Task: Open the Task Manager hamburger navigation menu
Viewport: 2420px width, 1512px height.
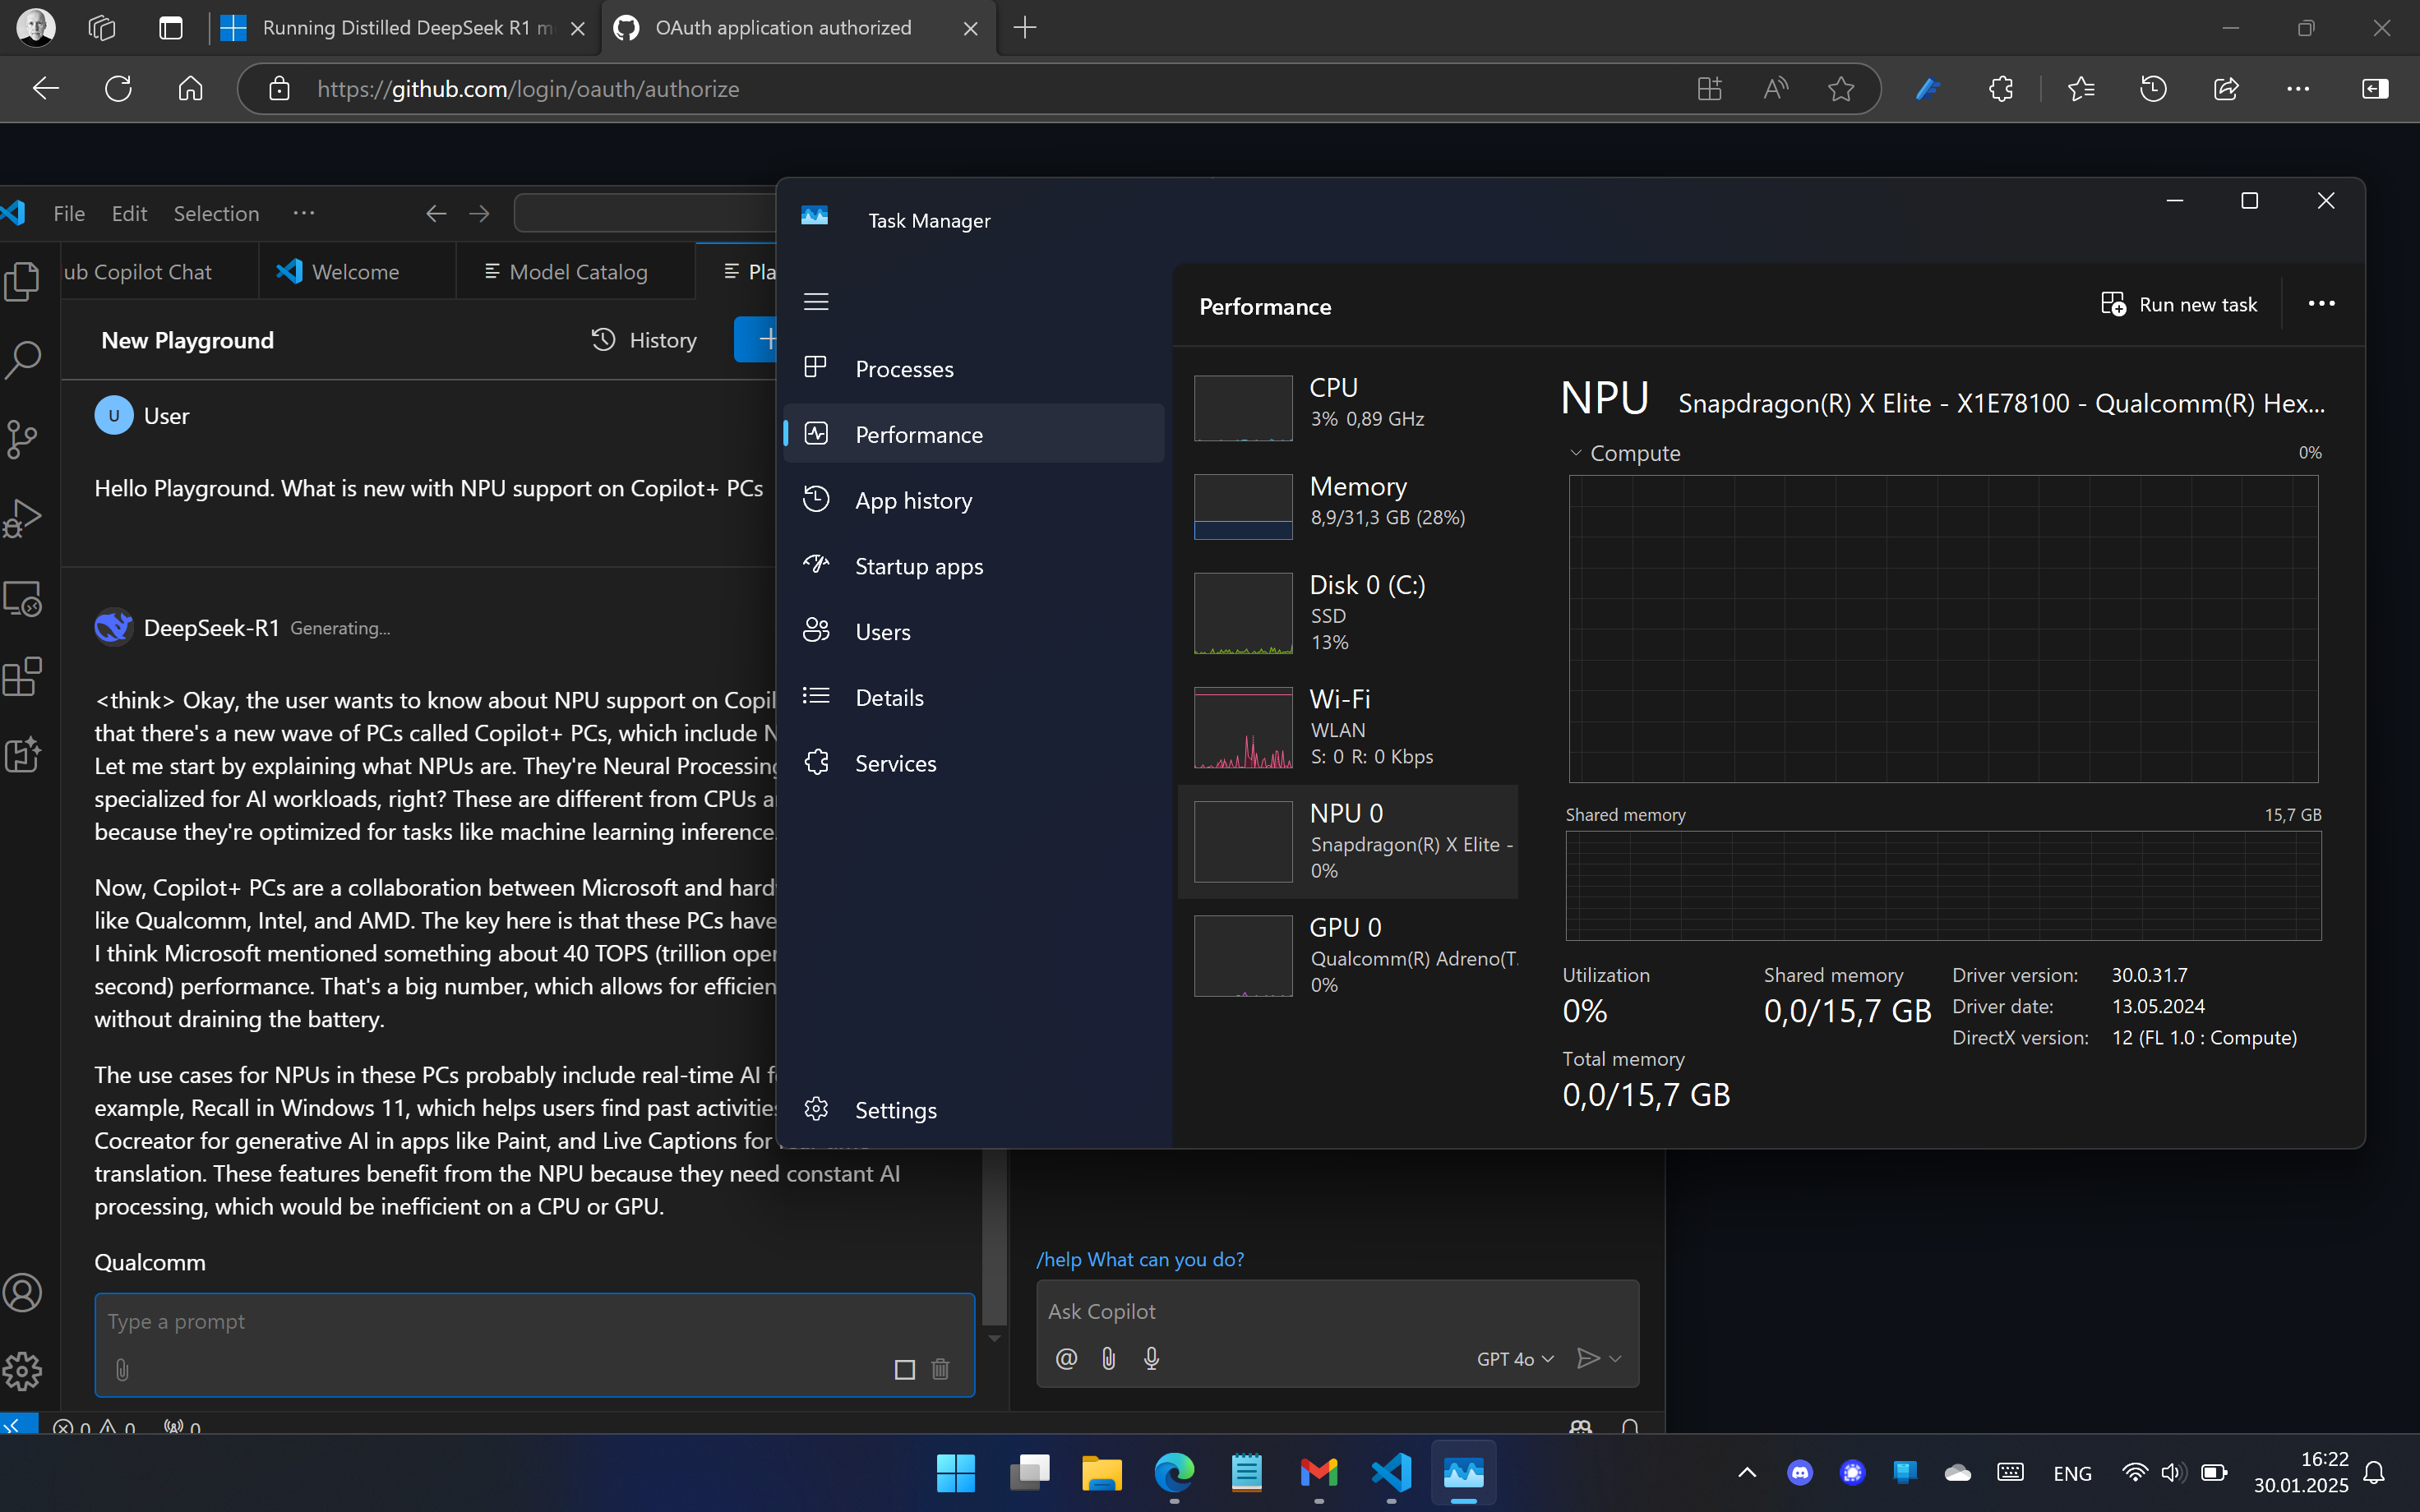Action: pos(816,301)
